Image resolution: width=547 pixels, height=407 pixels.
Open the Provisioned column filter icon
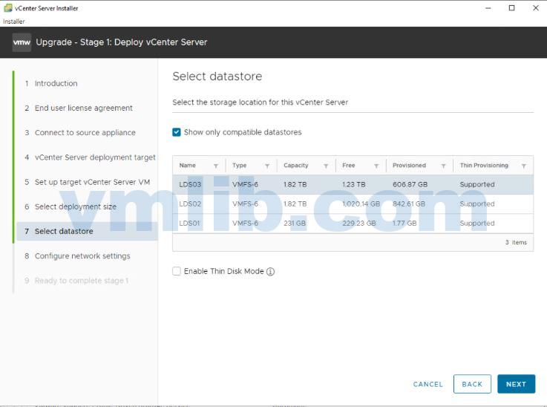point(443,166)
